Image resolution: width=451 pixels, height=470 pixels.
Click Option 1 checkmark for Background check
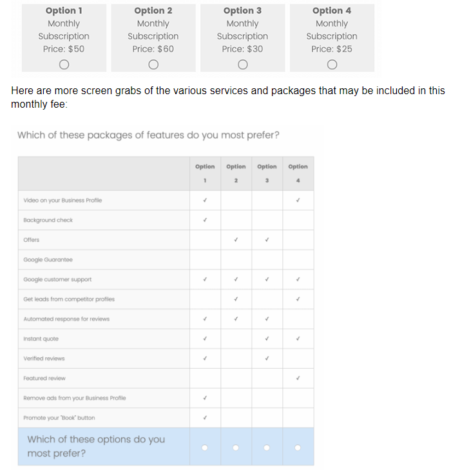click(205, 220)
